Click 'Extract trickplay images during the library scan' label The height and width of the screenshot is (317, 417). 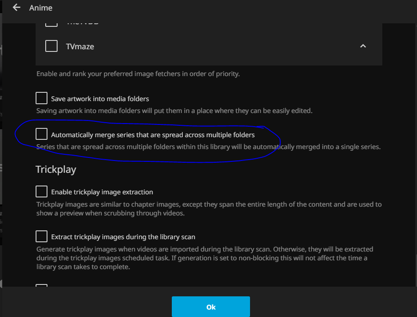[x=123, y=237]
